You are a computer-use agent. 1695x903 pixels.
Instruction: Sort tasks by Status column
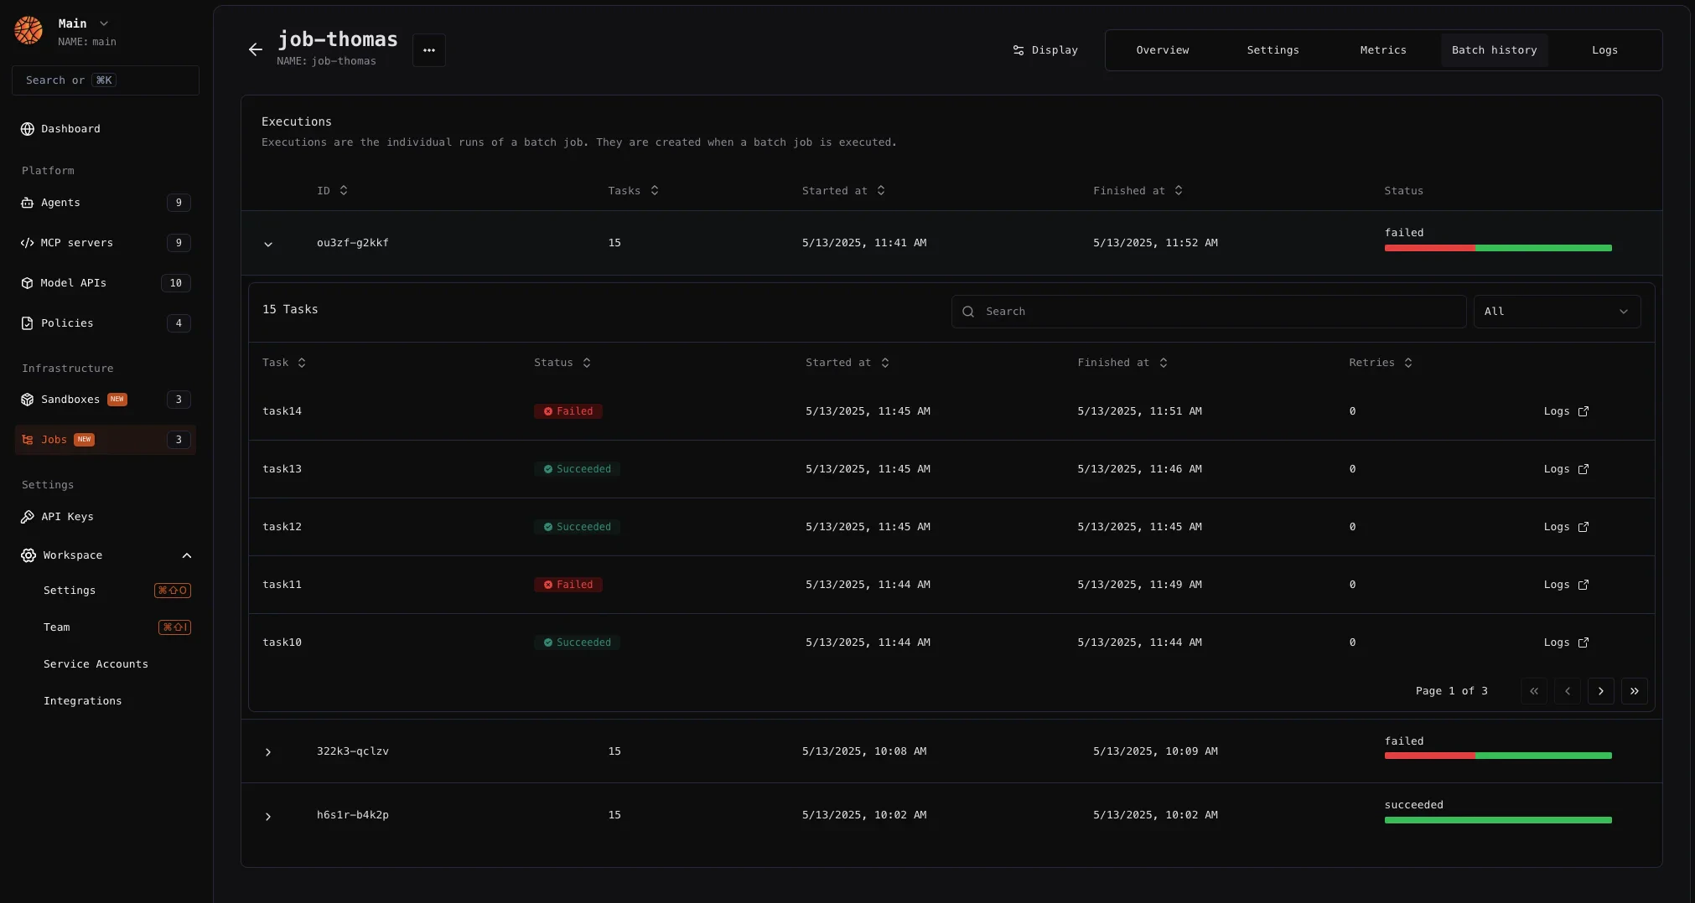pyautogui.click(x=562, y=363)
